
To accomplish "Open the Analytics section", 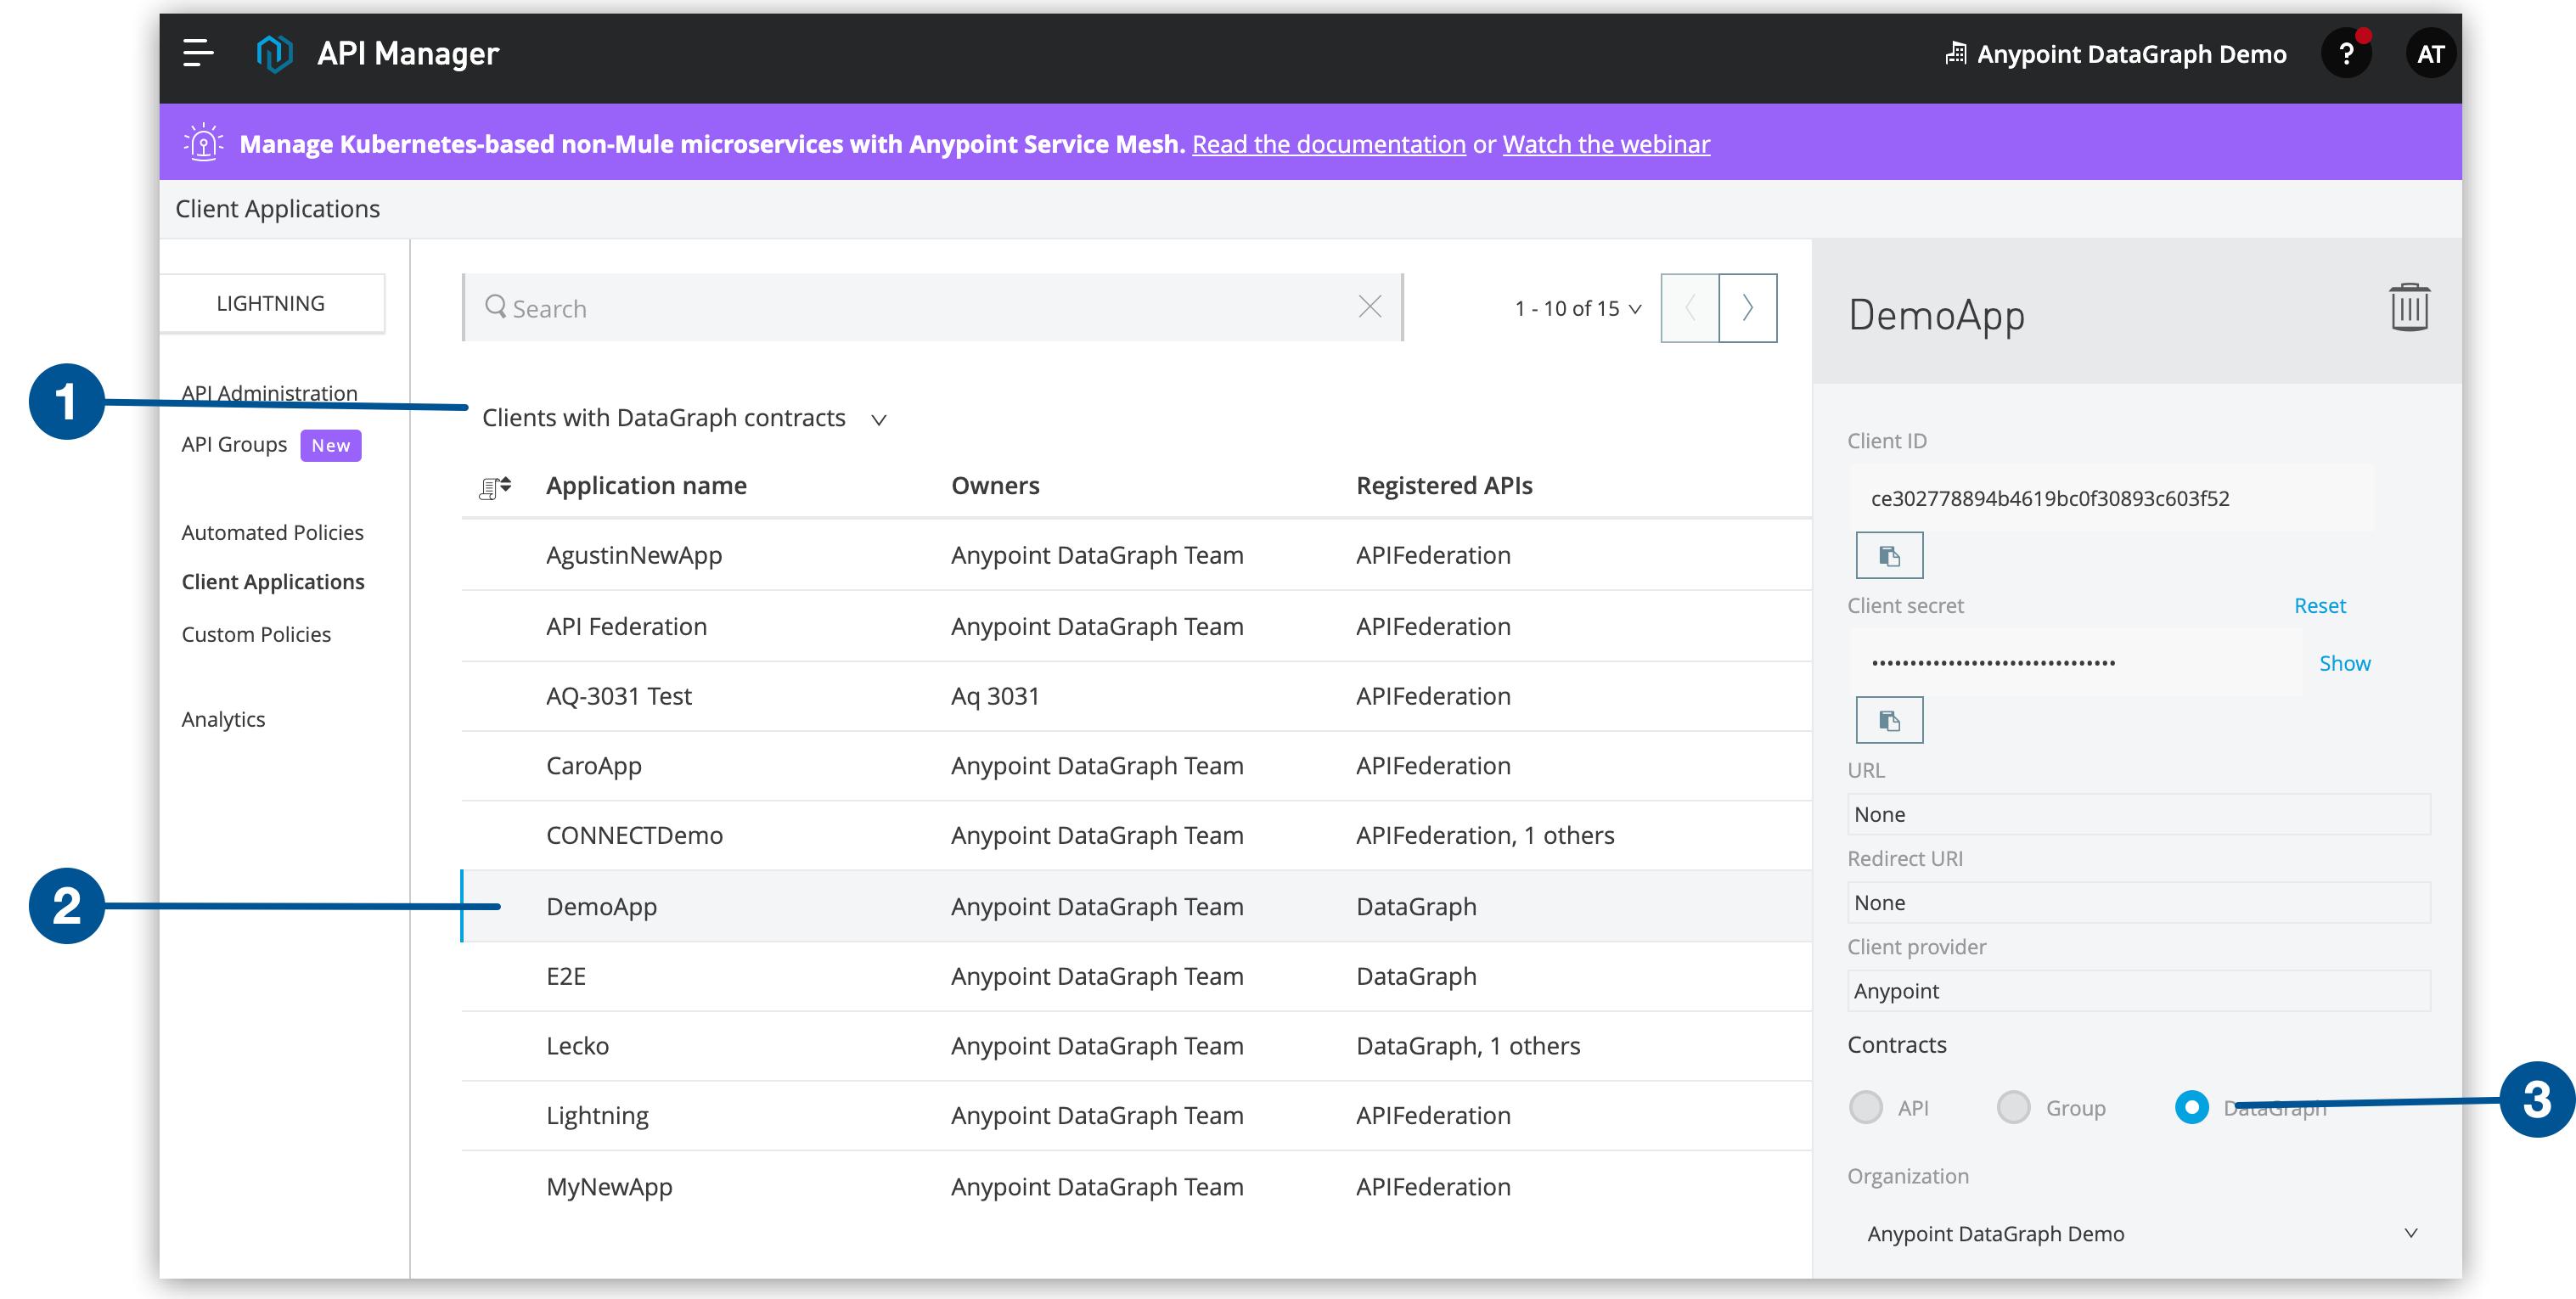I will (222, 718).
